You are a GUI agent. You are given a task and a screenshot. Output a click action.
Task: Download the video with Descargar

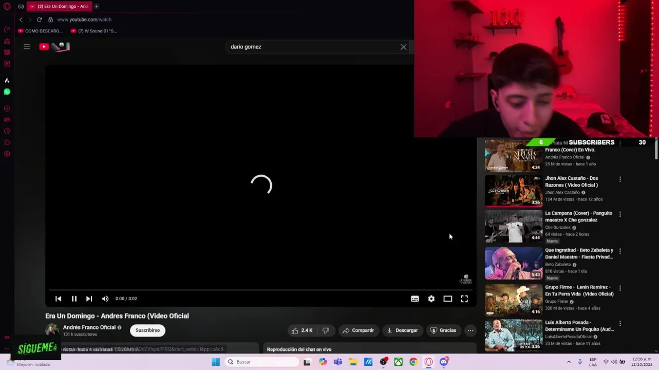pos(402,330)
